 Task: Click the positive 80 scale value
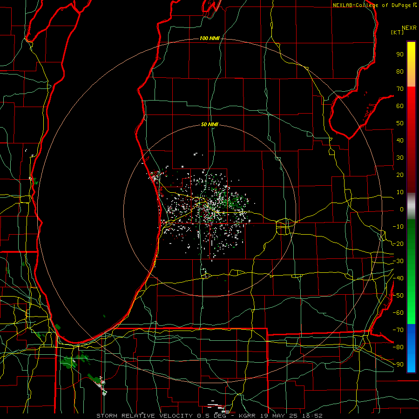(x=400, y=71)
